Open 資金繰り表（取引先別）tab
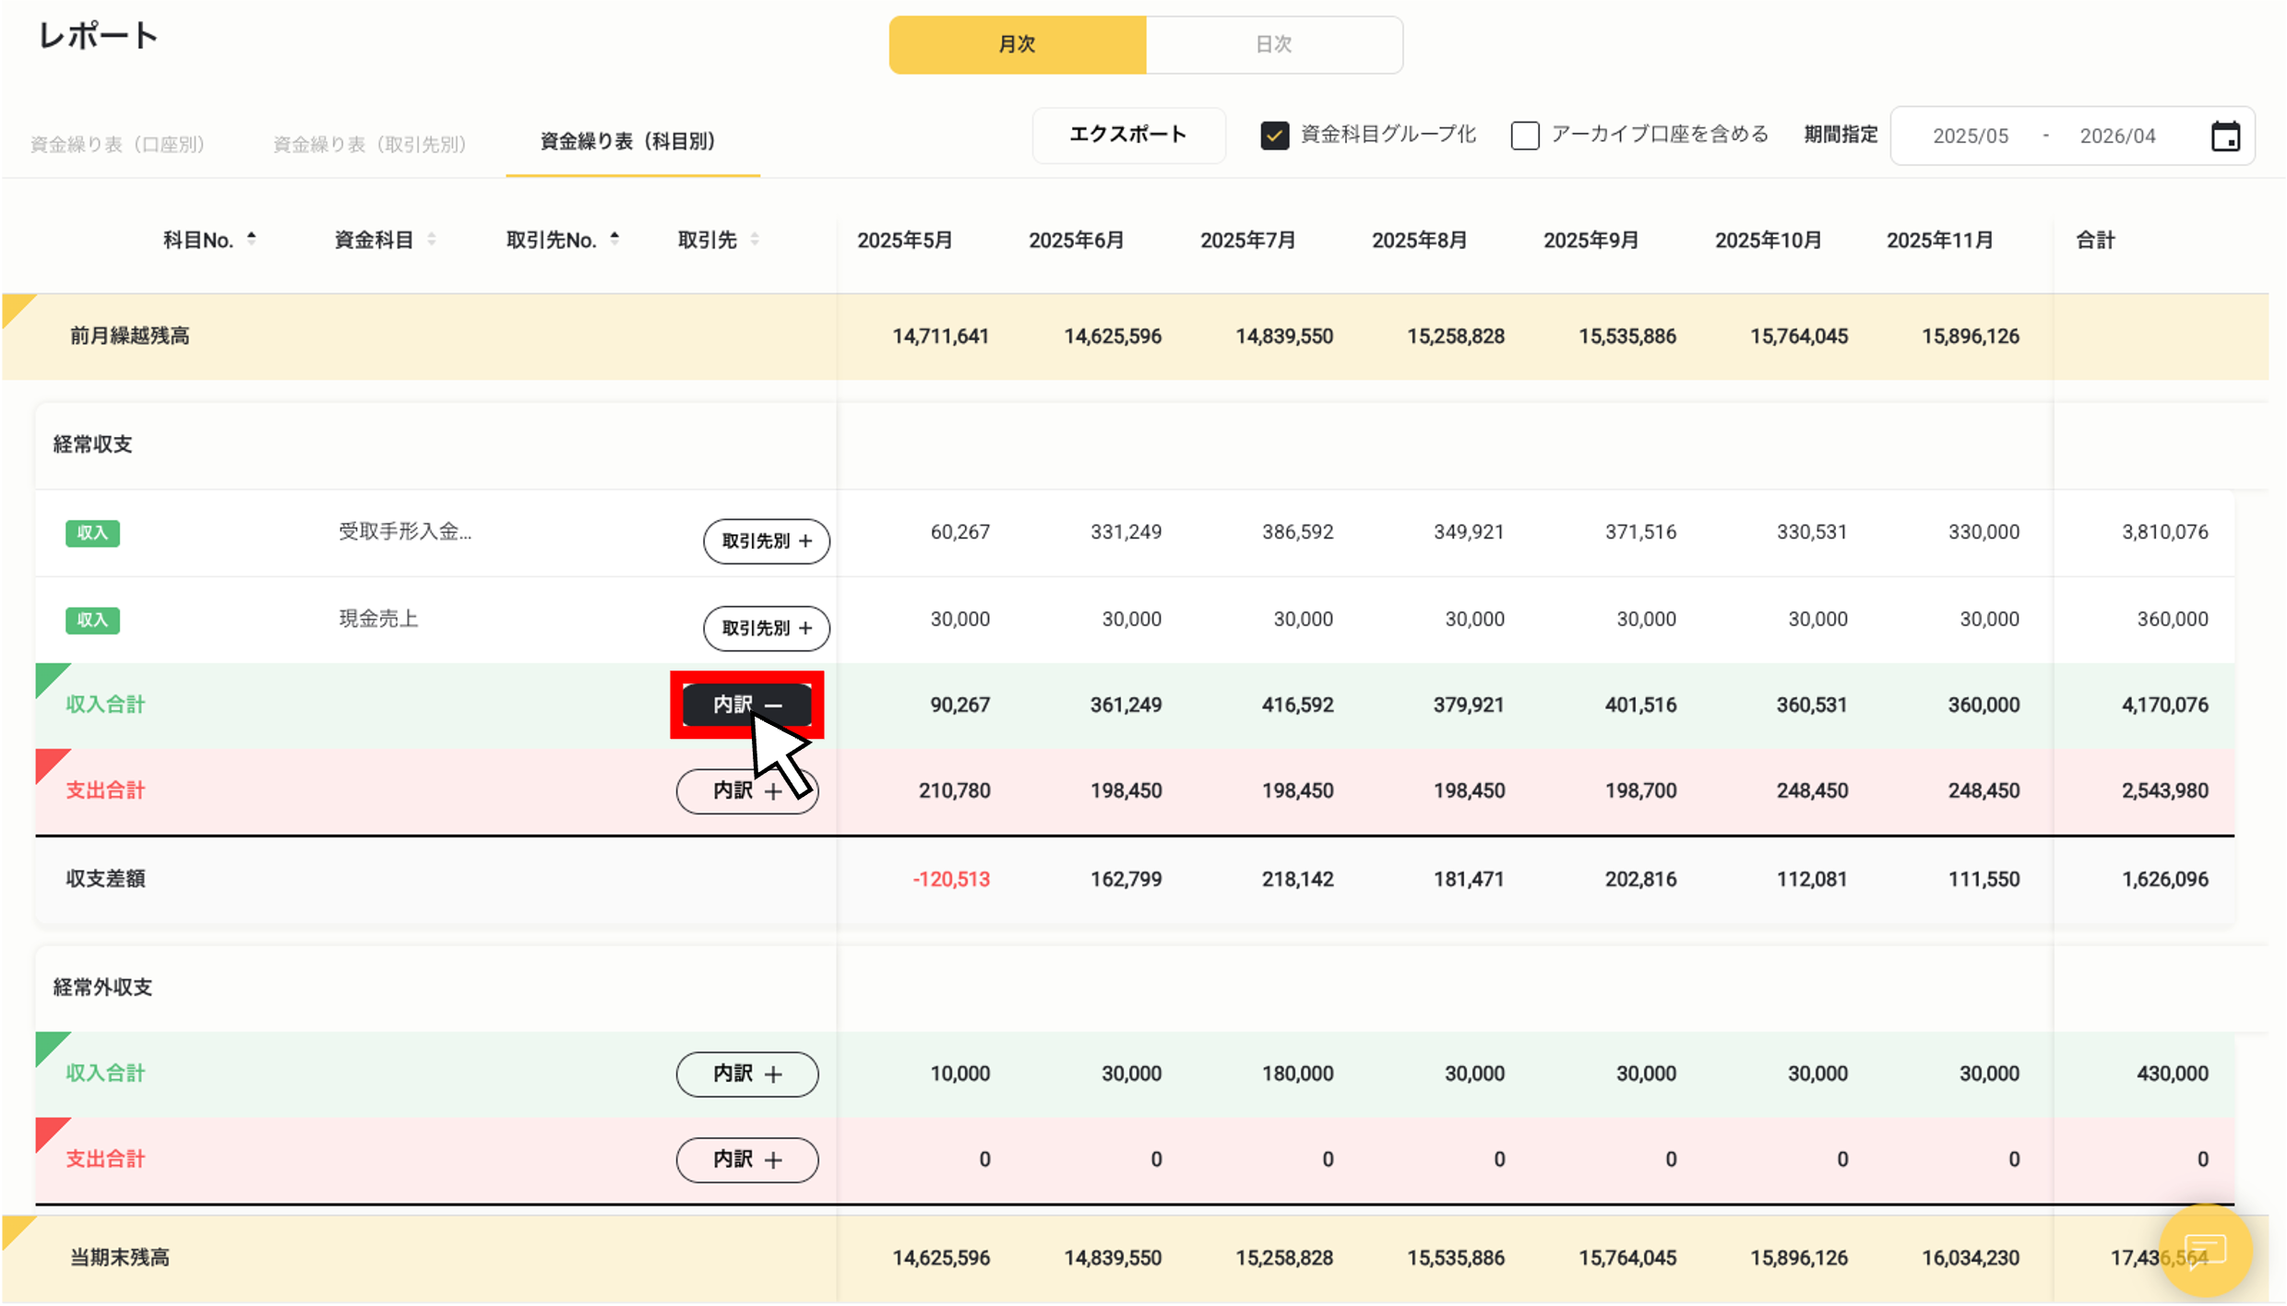The image size is (2287, 1306). click(369, 144)
